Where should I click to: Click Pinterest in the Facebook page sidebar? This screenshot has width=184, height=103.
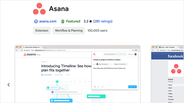(x=171, y=99)
